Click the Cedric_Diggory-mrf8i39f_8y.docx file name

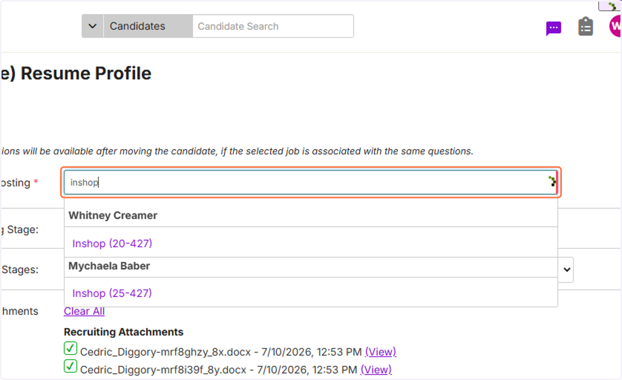(x=163, y=370)
